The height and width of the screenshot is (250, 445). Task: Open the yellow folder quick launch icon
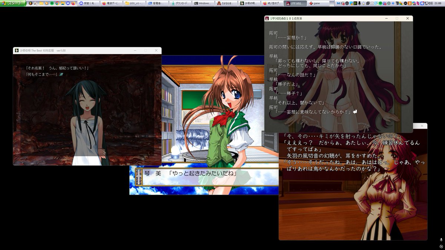pos(41,3)
